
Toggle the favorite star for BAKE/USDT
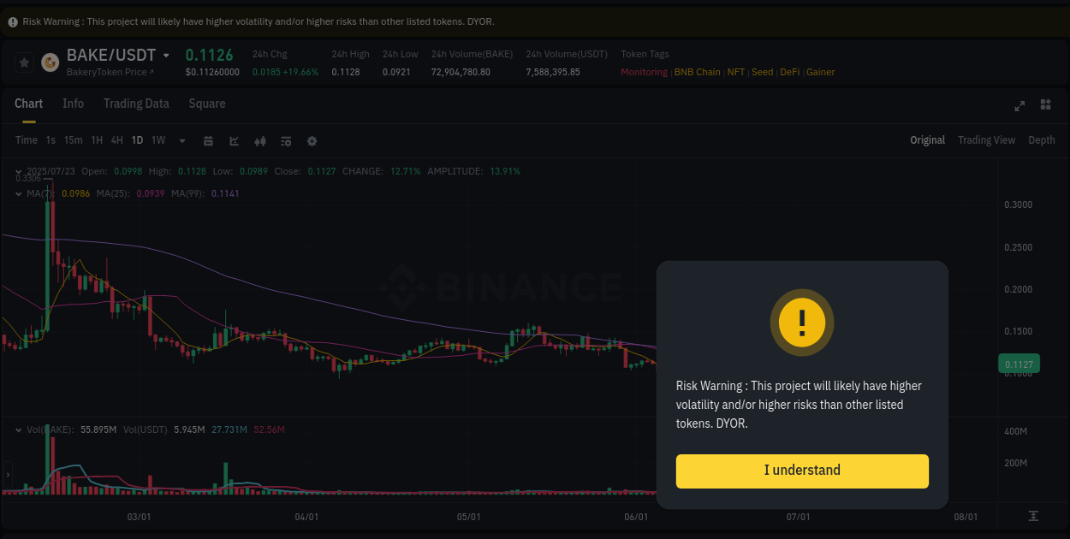coord(23,62)
